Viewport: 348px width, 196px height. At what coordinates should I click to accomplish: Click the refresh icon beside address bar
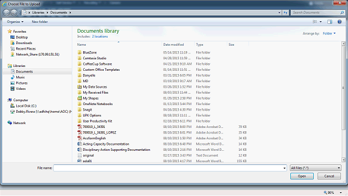pyautogui.click(x=285, y=13)
